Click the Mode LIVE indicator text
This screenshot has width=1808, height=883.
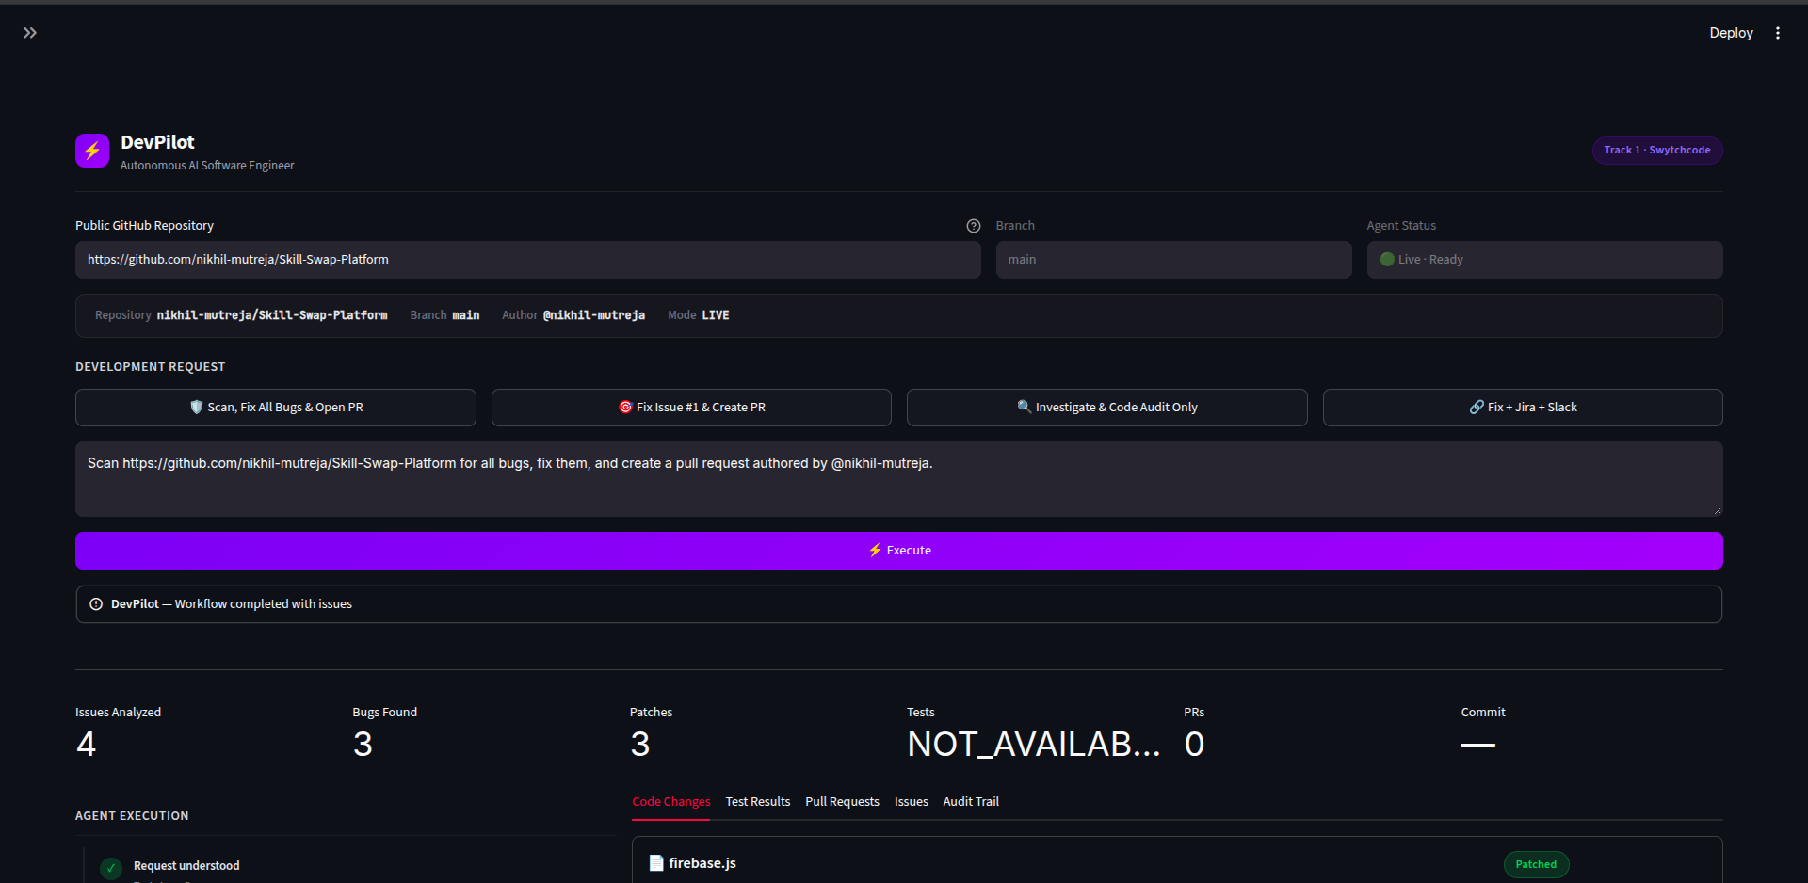pos(699,315)
